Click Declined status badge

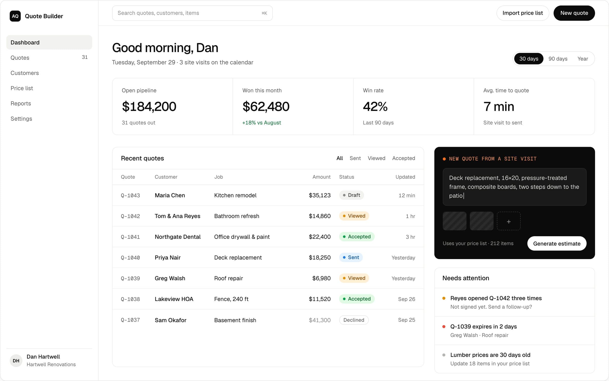point(354,320)
